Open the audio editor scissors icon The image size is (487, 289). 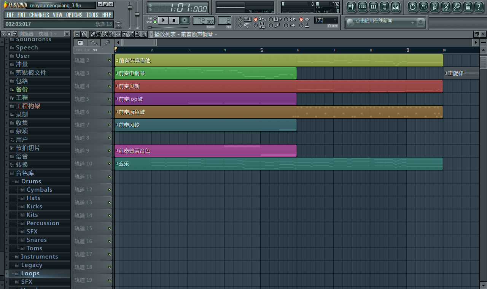coord(446,7)
